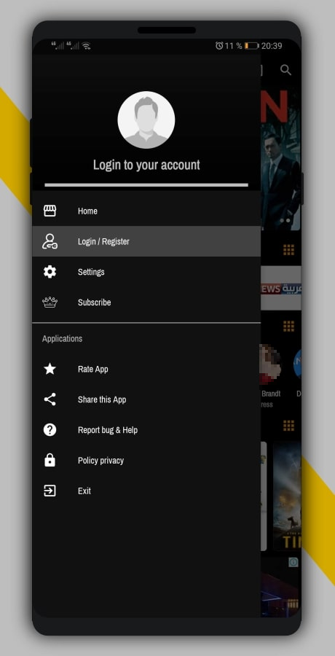The image size is (335, 656).
Task: Click the Report bug question mark icon
Action: pyautogui.click(x=50, y=429)
